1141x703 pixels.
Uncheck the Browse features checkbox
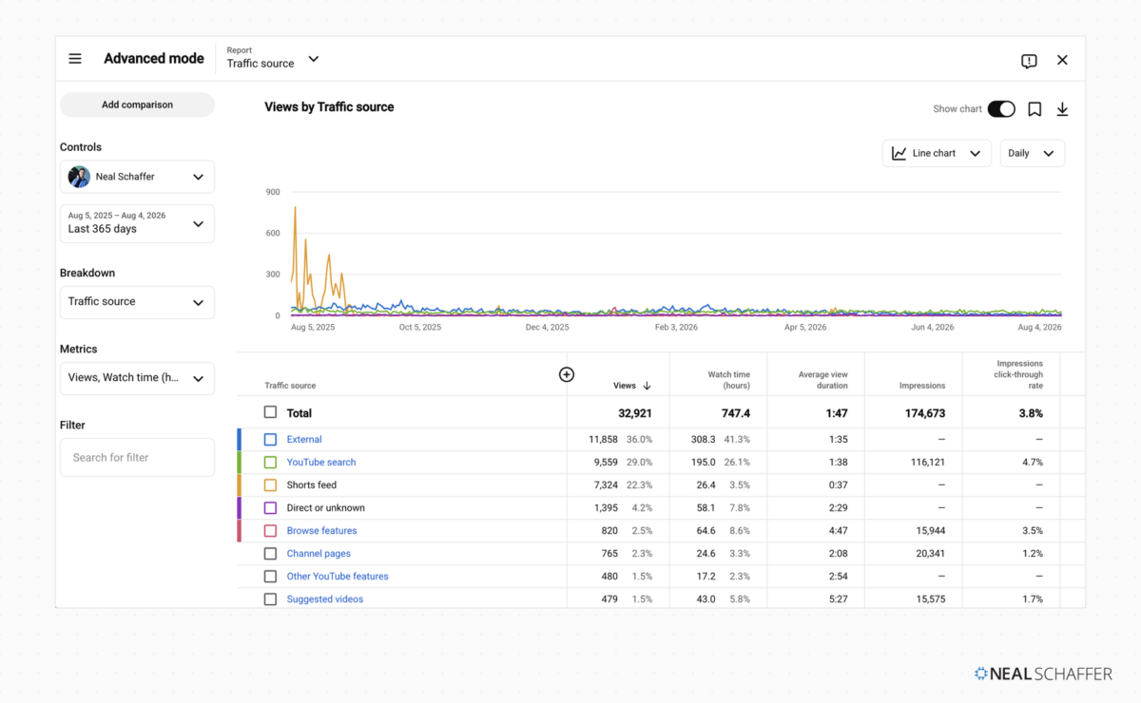(x=270, y=531)
